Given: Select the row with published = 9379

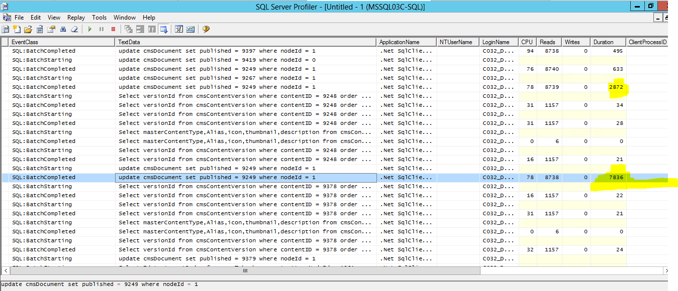Looking at the screenshot, I should point(334,258).
